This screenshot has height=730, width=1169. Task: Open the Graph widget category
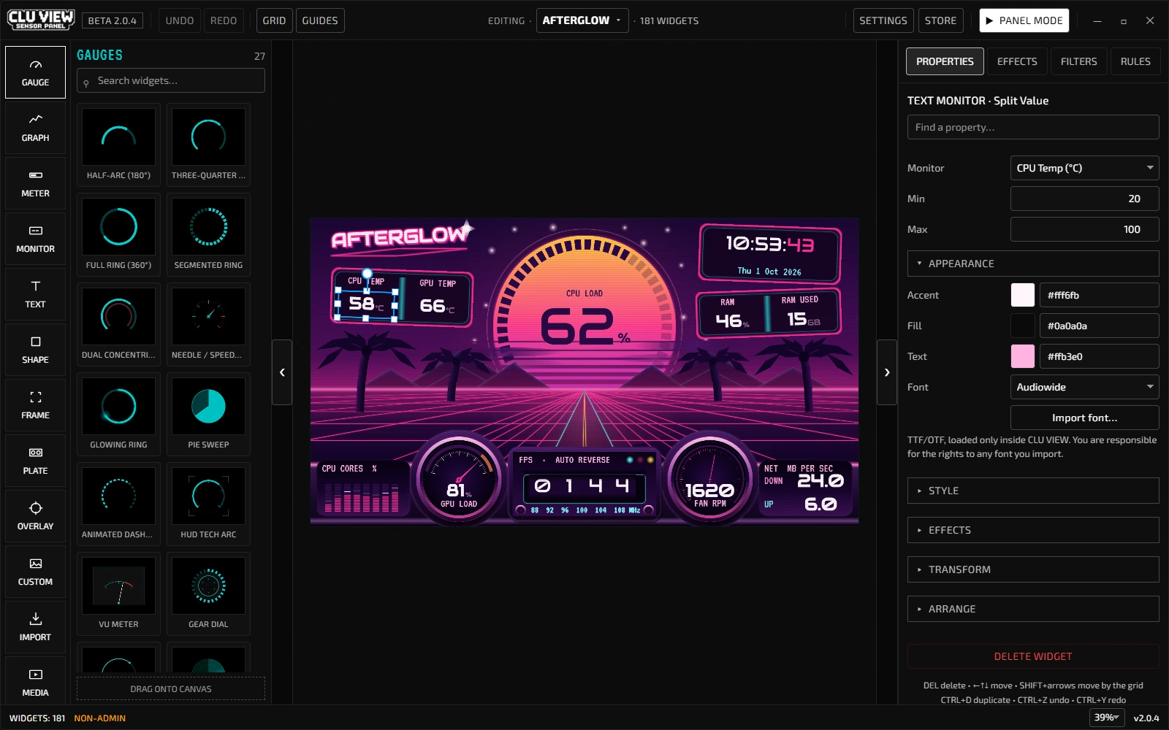tap(35, 128)
